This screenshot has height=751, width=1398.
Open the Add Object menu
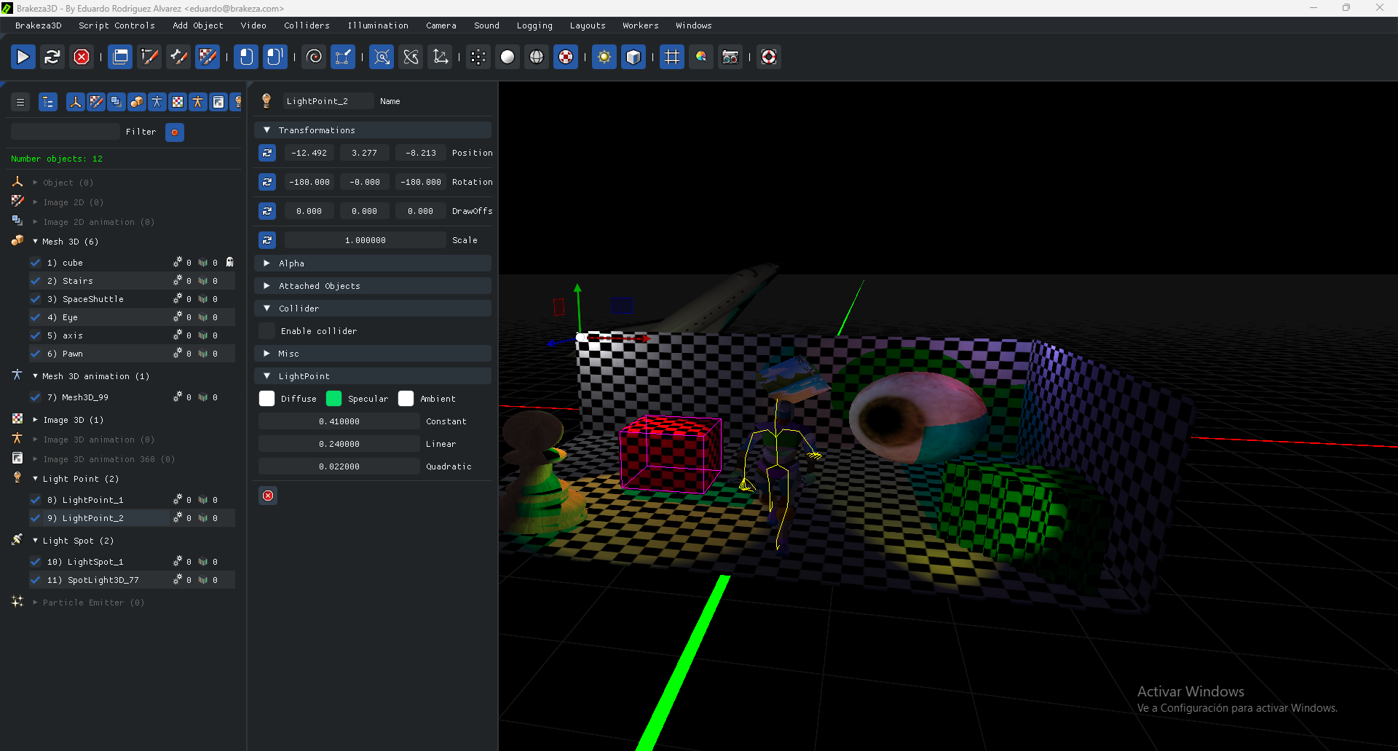click(x=197, y=25)
